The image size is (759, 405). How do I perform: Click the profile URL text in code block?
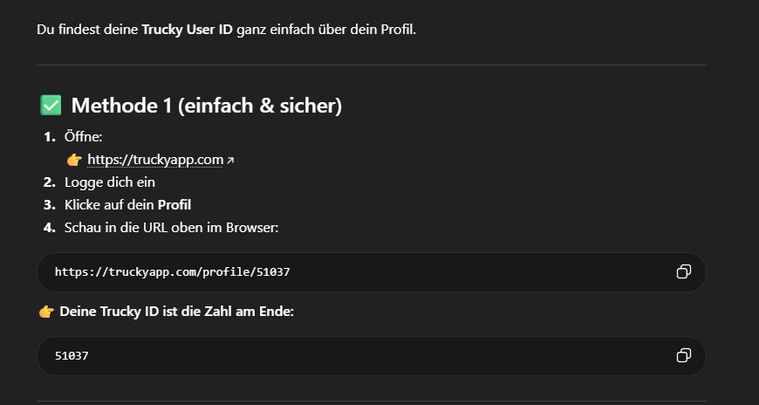[172, 272]
